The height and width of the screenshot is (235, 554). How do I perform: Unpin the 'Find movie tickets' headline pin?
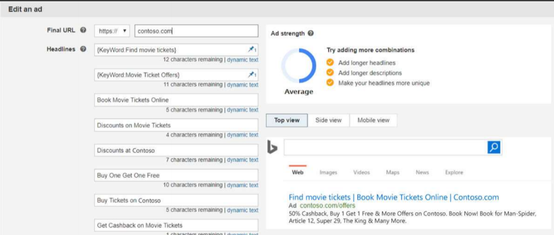[252, 49]
